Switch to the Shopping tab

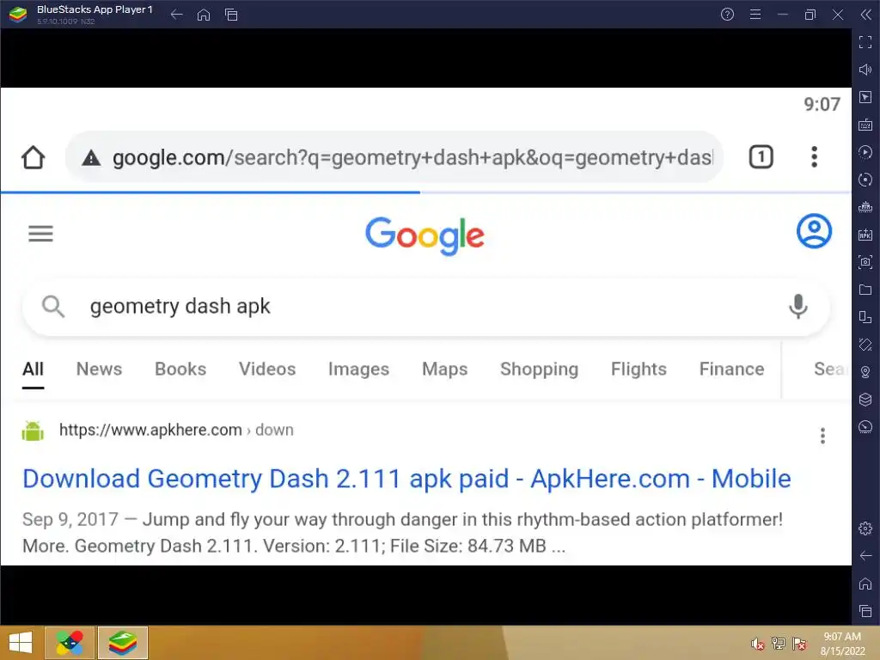540,369
